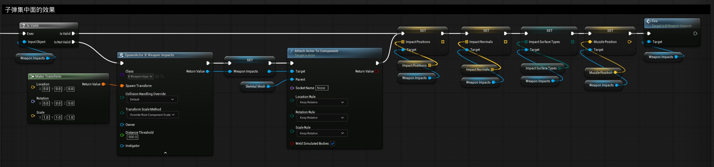Select the Skeletal Mesh variable node
Viewport: 714px width, 167px height.
pyautogui.click(x=255, y=86)
